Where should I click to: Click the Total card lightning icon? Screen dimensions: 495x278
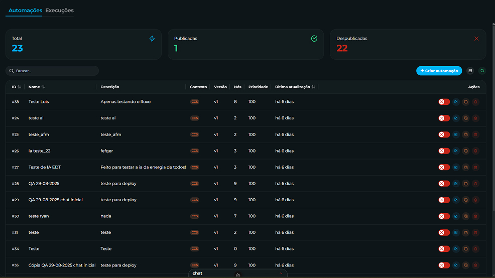click(x=152, y=39)
